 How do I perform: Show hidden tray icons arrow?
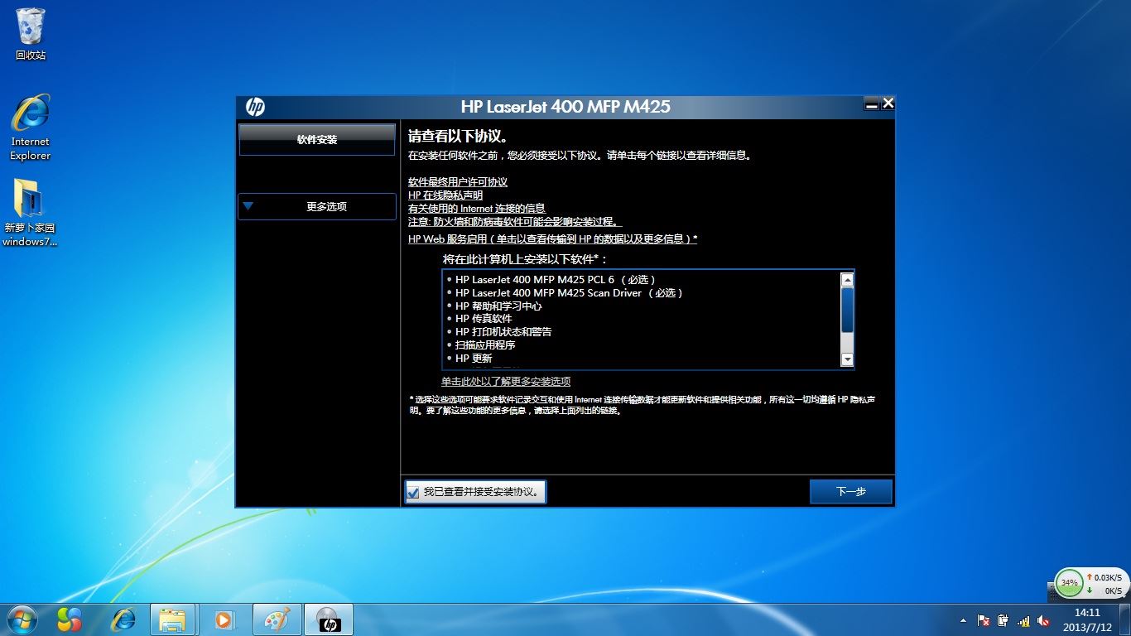(x=963, y=620)
